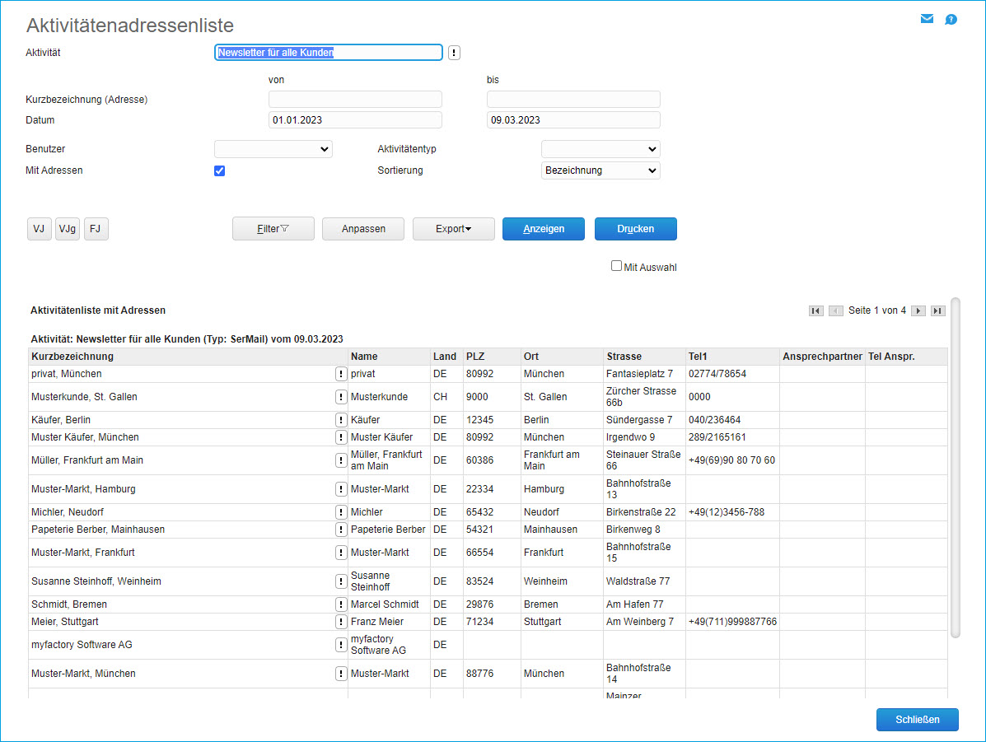This screenshot has height=742, width=986.
Task: Open details icon for Michler, Neudorf
Action: point(341,512)
